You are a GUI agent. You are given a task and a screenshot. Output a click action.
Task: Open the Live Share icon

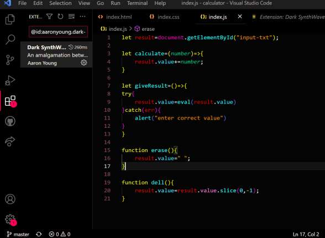[10, 142]
